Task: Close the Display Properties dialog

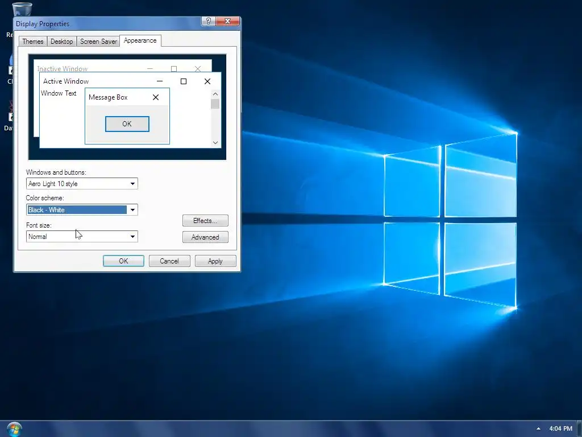Action: [227, 21]
